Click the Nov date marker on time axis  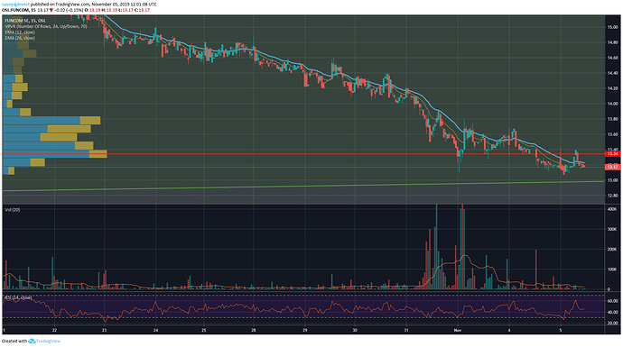pos(457,330)
